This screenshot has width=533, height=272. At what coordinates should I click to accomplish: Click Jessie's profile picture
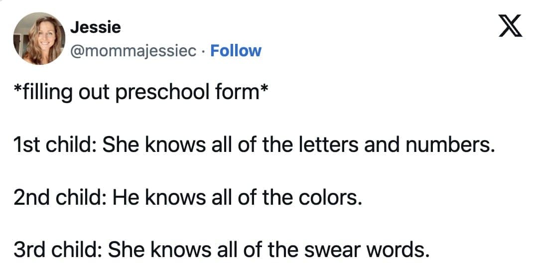coord(39,39)
